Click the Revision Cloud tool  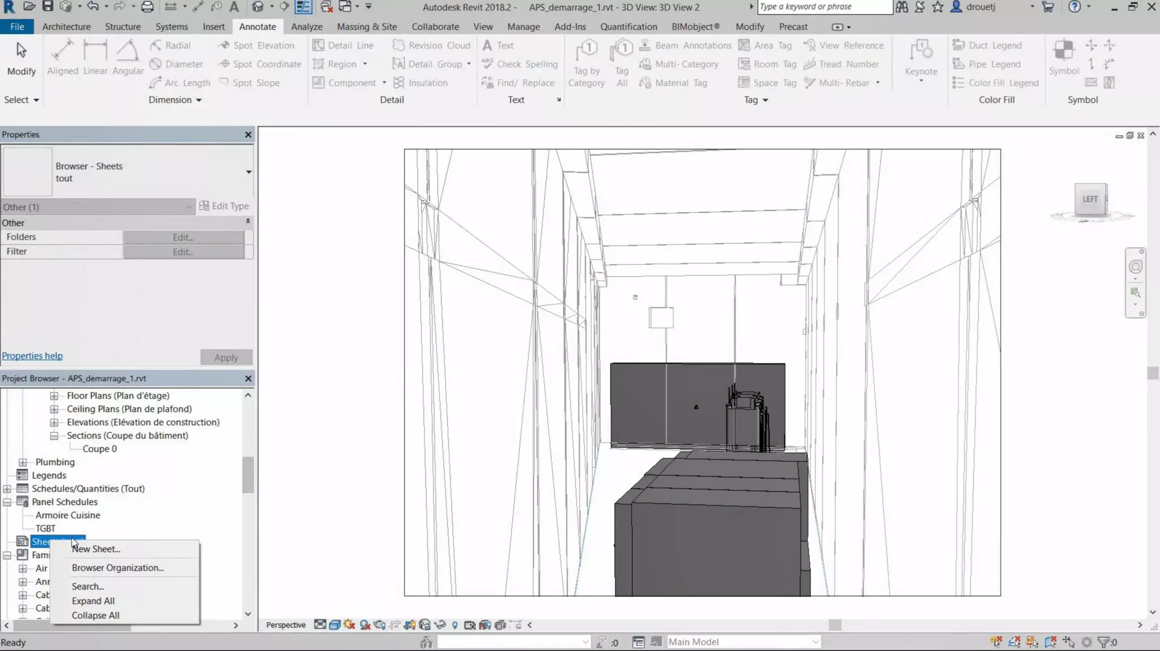pos(432,45)
